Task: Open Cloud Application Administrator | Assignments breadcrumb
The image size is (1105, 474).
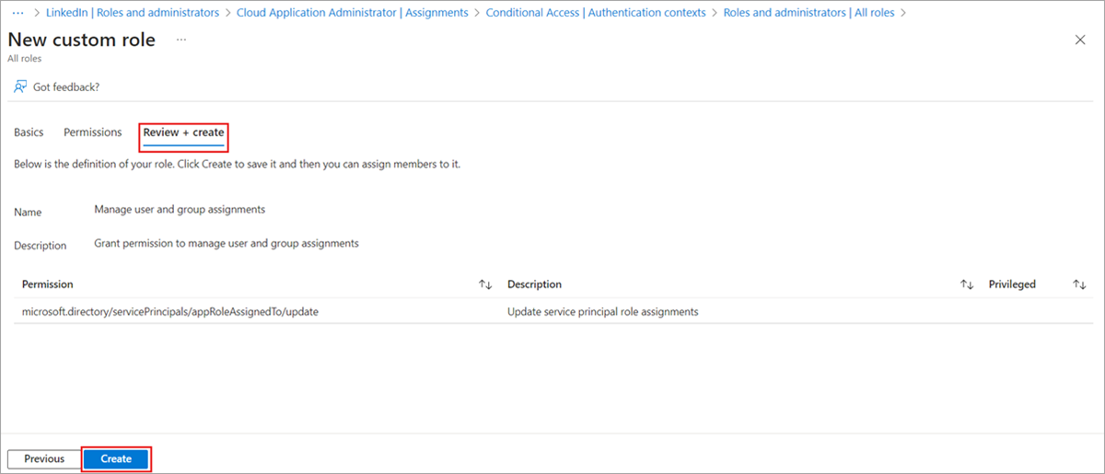Action: click(352, 13)
